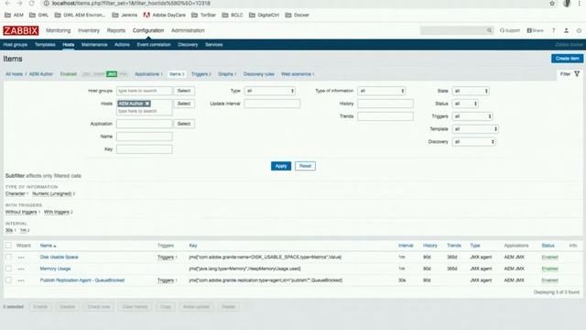Open the Reports menu
This screenshot has height=330, width=586.
(116, 30)
